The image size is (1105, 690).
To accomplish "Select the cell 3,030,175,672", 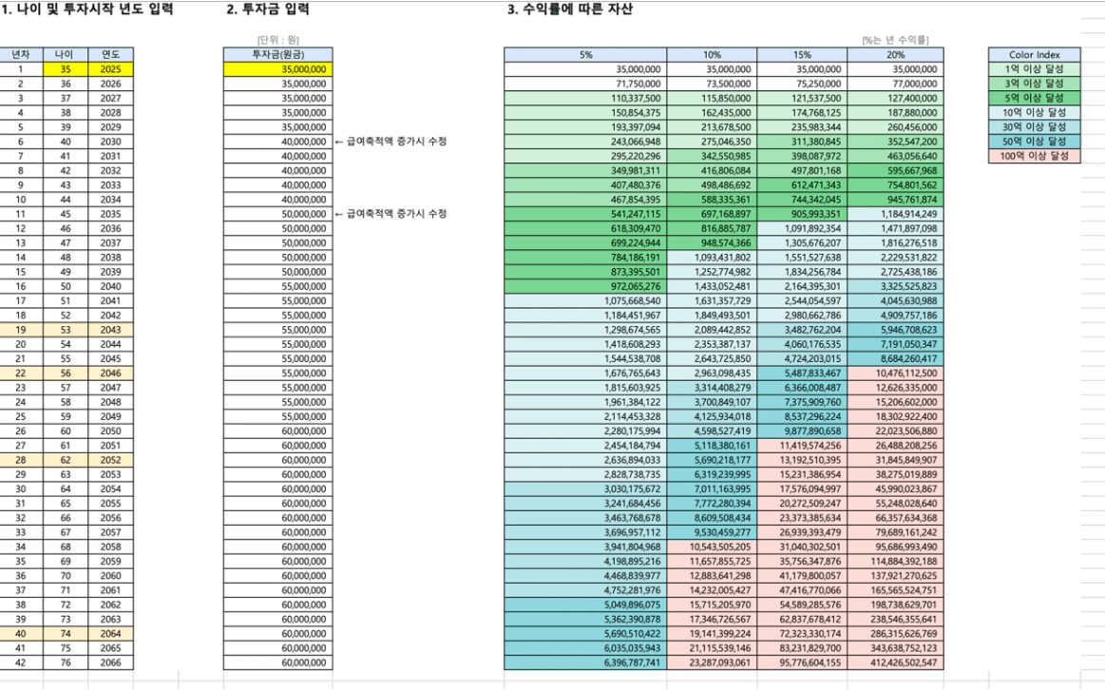I will [585, 489].
